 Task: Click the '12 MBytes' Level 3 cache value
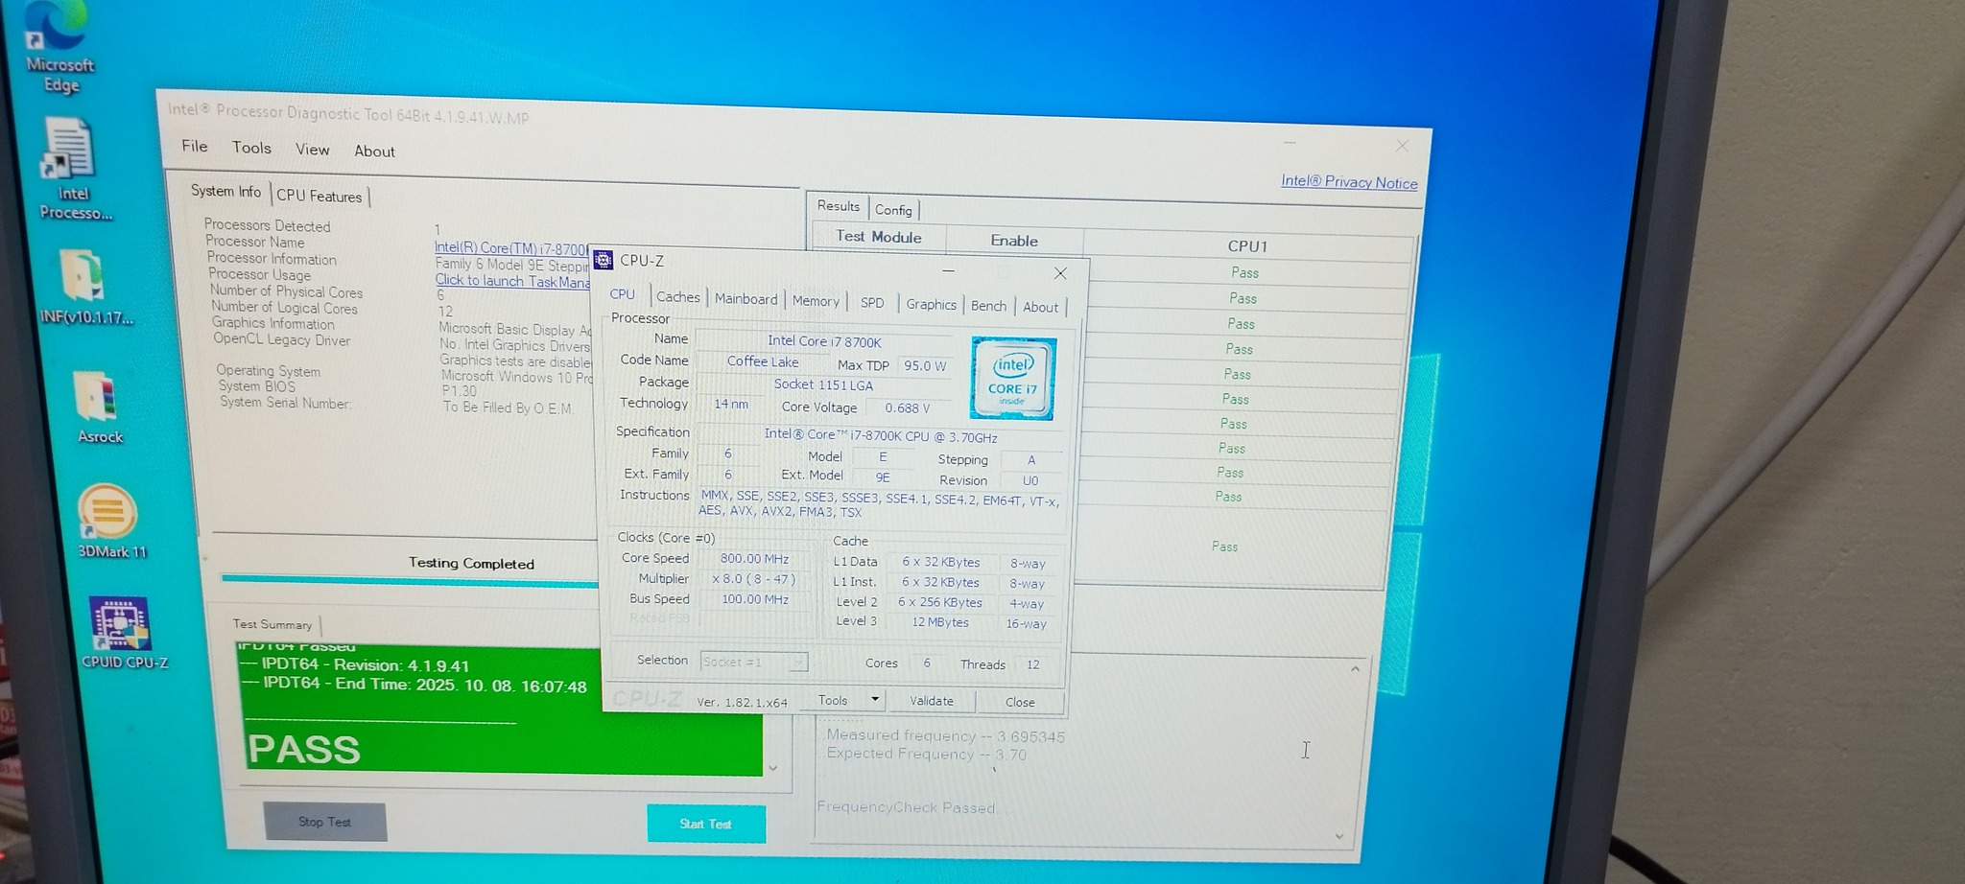point(940,622)
